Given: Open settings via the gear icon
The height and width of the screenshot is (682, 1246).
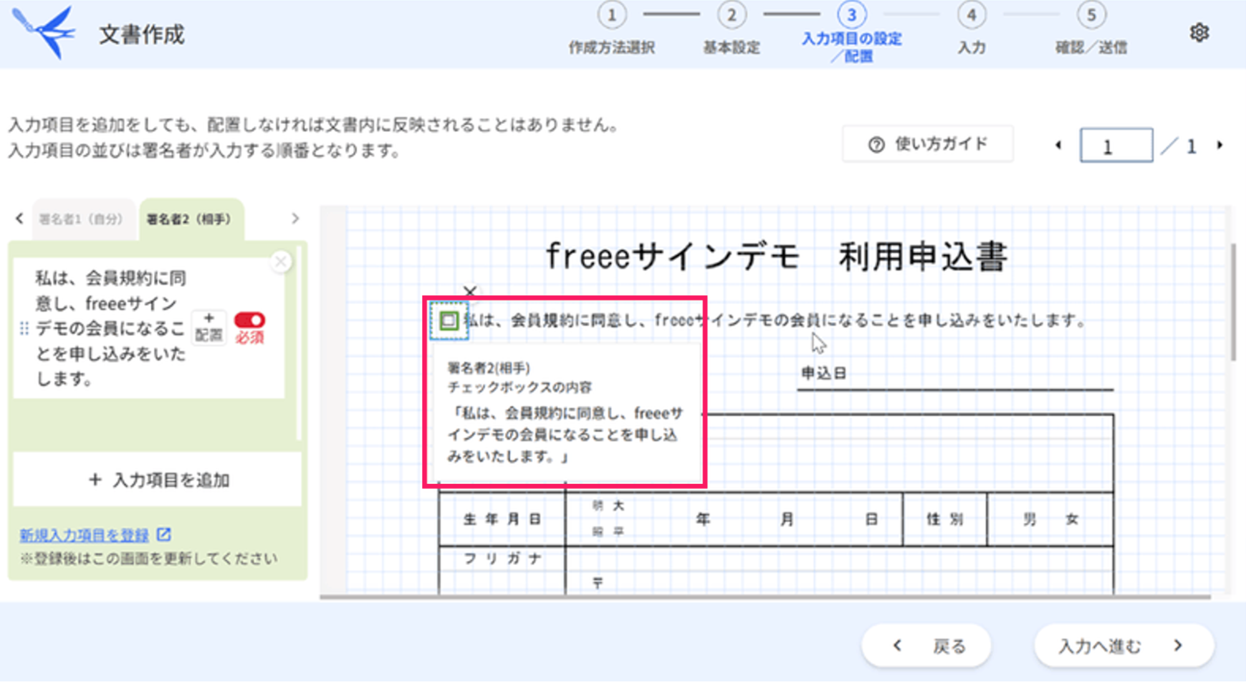Looking at the screenshot, I should [x=1199, y=32].
